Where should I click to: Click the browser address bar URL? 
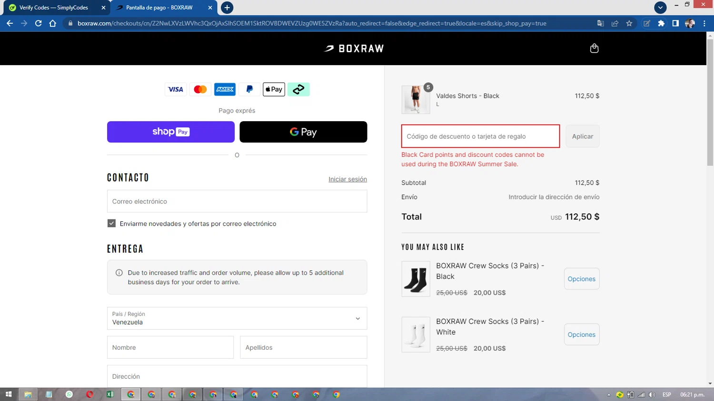pyautogui.click(x=312, y=23)
